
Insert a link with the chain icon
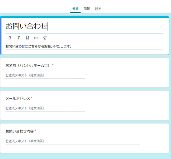pos(36,38)
